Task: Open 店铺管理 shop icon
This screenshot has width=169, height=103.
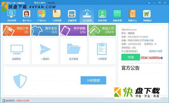Action: (x=72, y=14)
